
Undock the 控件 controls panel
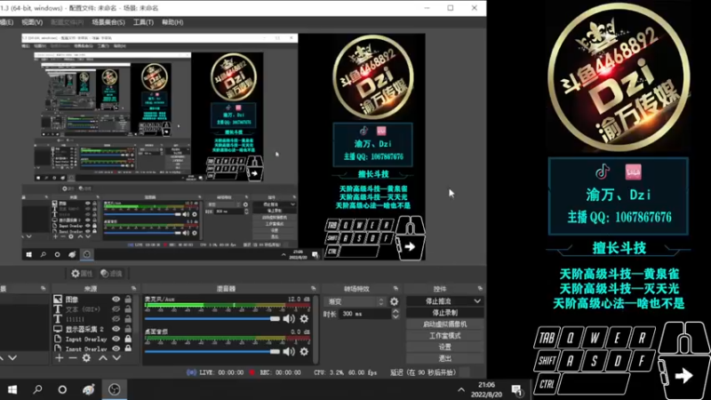[x=480, y=288]
